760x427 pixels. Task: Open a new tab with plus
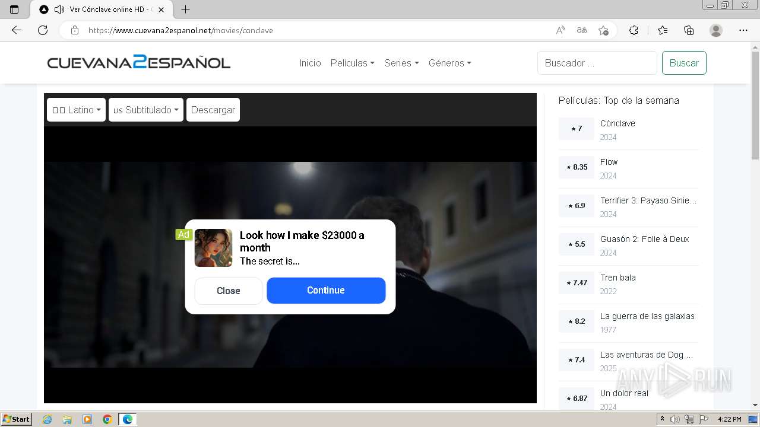click(x=185, y=9)
